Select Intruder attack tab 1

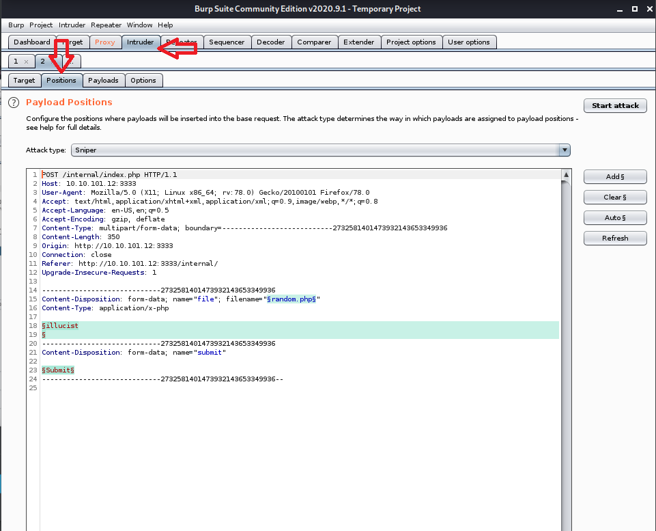[16, 62]
